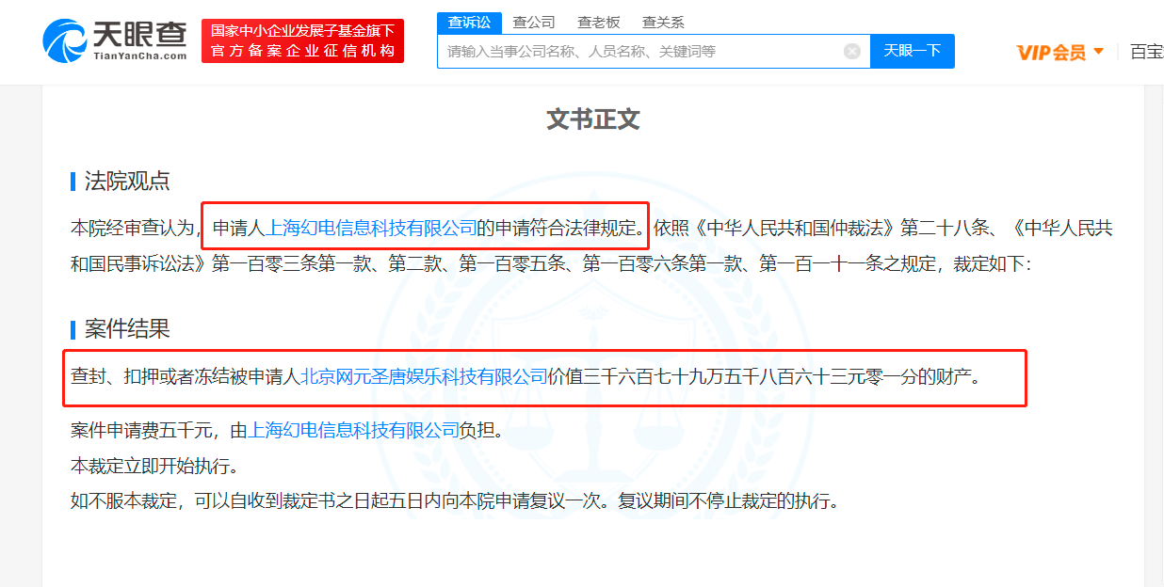Click the text 复议期间不停止裁定的执行。
The image size is (1164, 587).
pyautogui.click(x=728, y=501)
